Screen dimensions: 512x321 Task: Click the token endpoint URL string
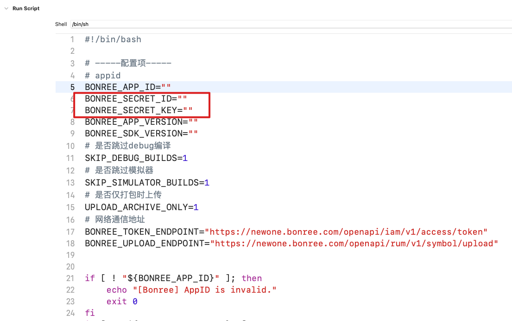click(346, 231)
